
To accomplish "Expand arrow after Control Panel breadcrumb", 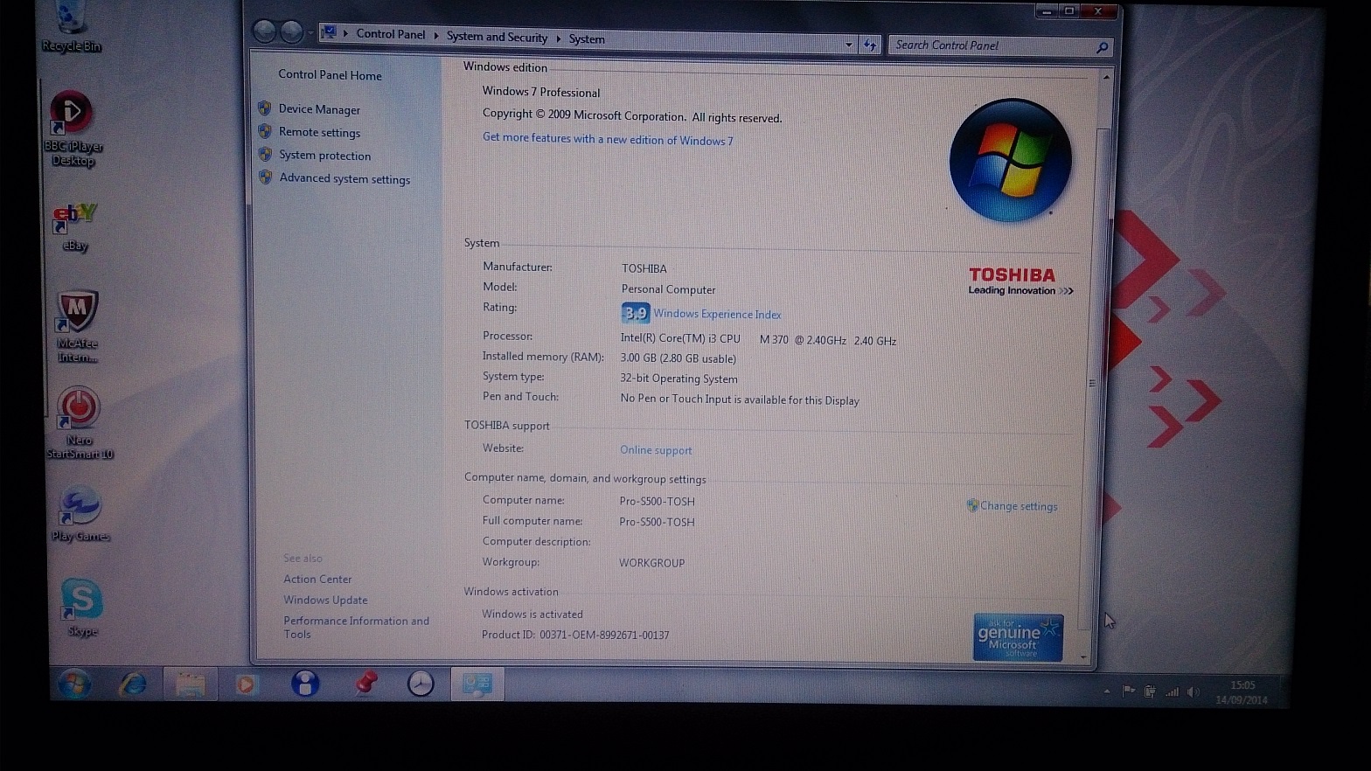I will 436,36.
